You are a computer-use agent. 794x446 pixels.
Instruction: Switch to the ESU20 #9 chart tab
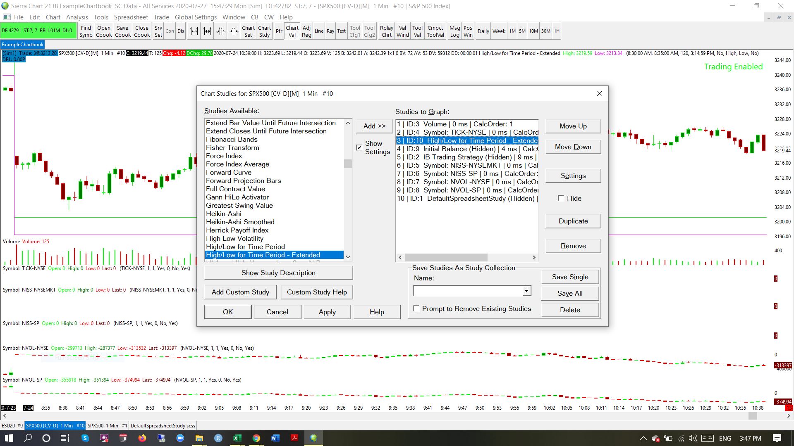point(12,425)
